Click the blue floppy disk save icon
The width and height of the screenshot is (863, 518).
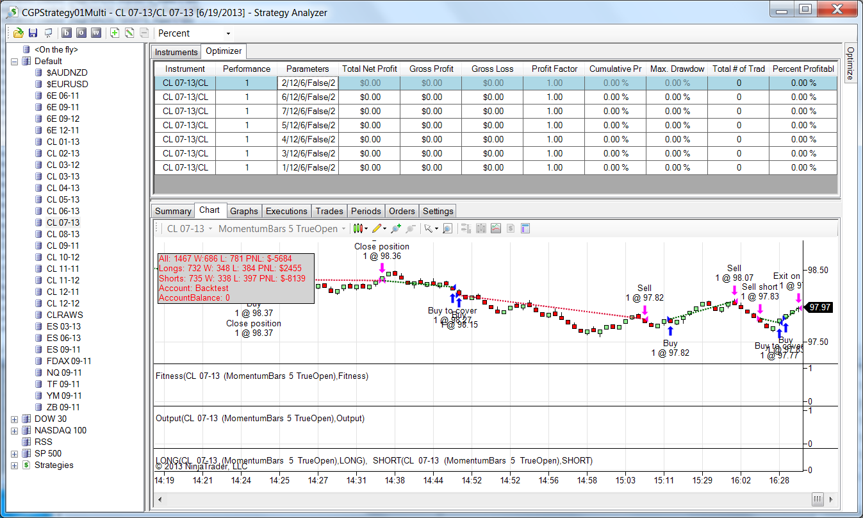click(x=33, y=33)
